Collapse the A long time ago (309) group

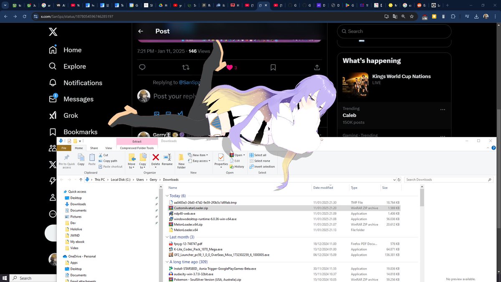tap(167, 262)
